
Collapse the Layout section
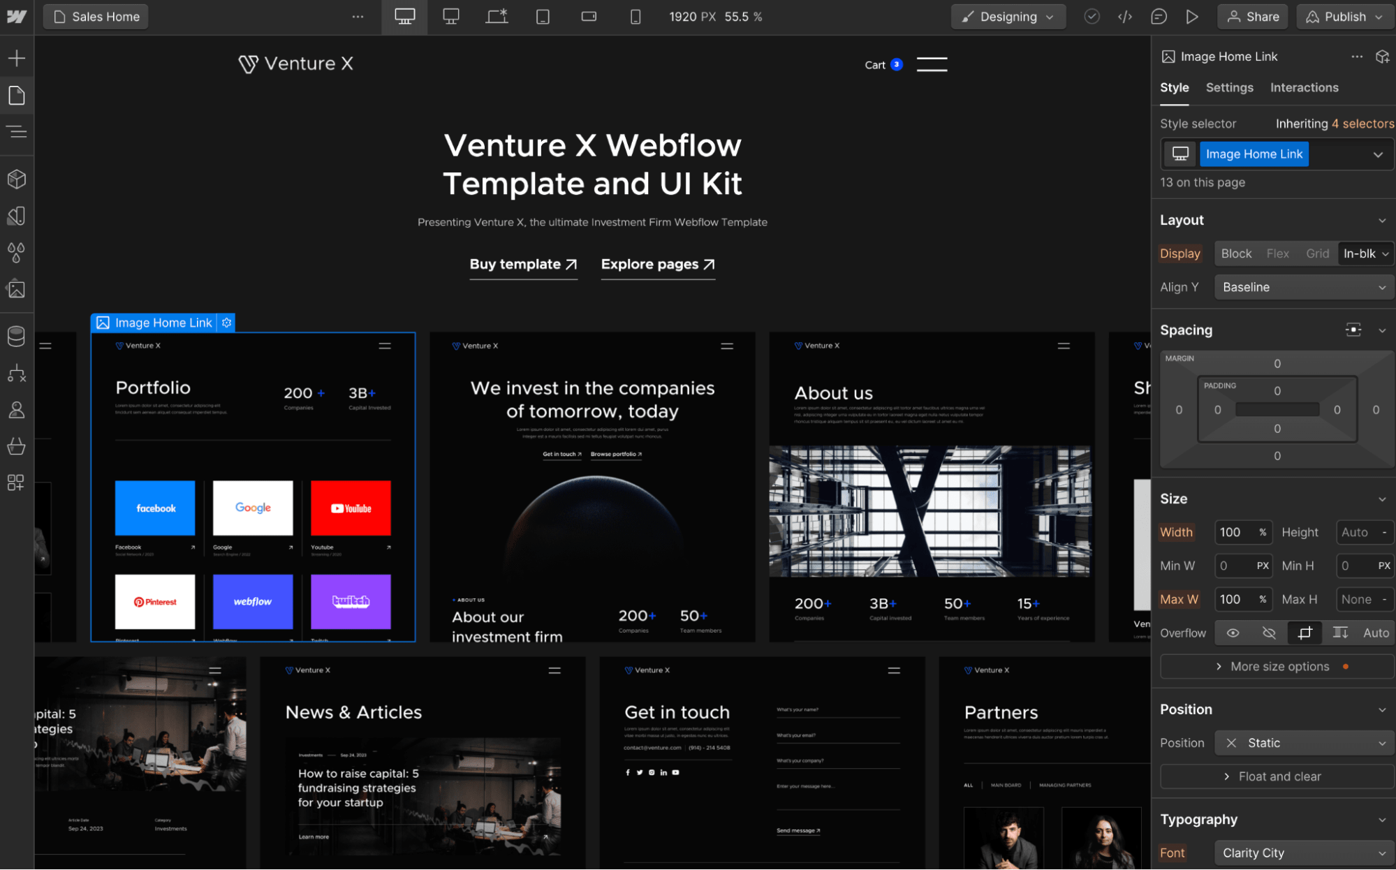pyautogui.click(x=1381, y=221)
